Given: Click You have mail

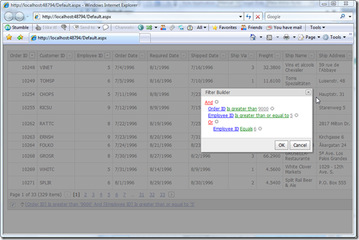Looking at the screenshot, I should [284, 27].
